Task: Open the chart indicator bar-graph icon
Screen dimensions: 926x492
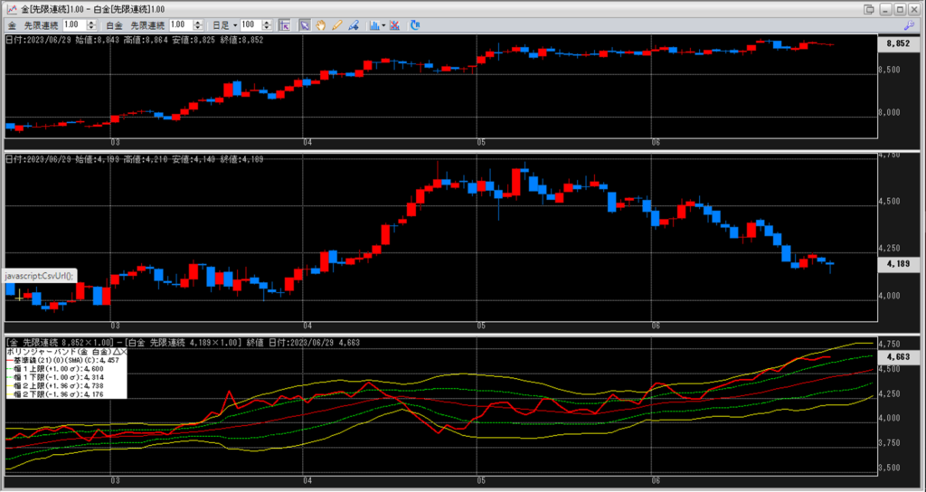Action: tap(373, 24)
